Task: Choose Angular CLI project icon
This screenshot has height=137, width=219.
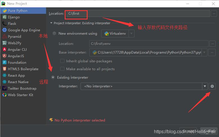Action: coord(5,50)
